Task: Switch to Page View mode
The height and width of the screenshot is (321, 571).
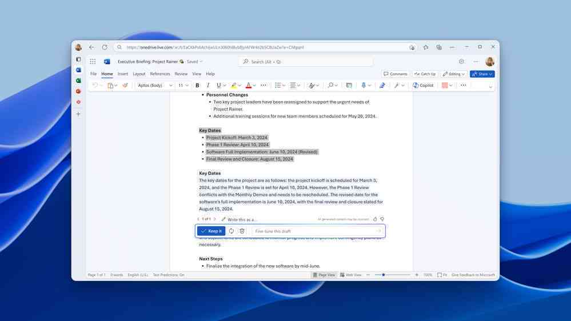Action: tap(324, 275)
